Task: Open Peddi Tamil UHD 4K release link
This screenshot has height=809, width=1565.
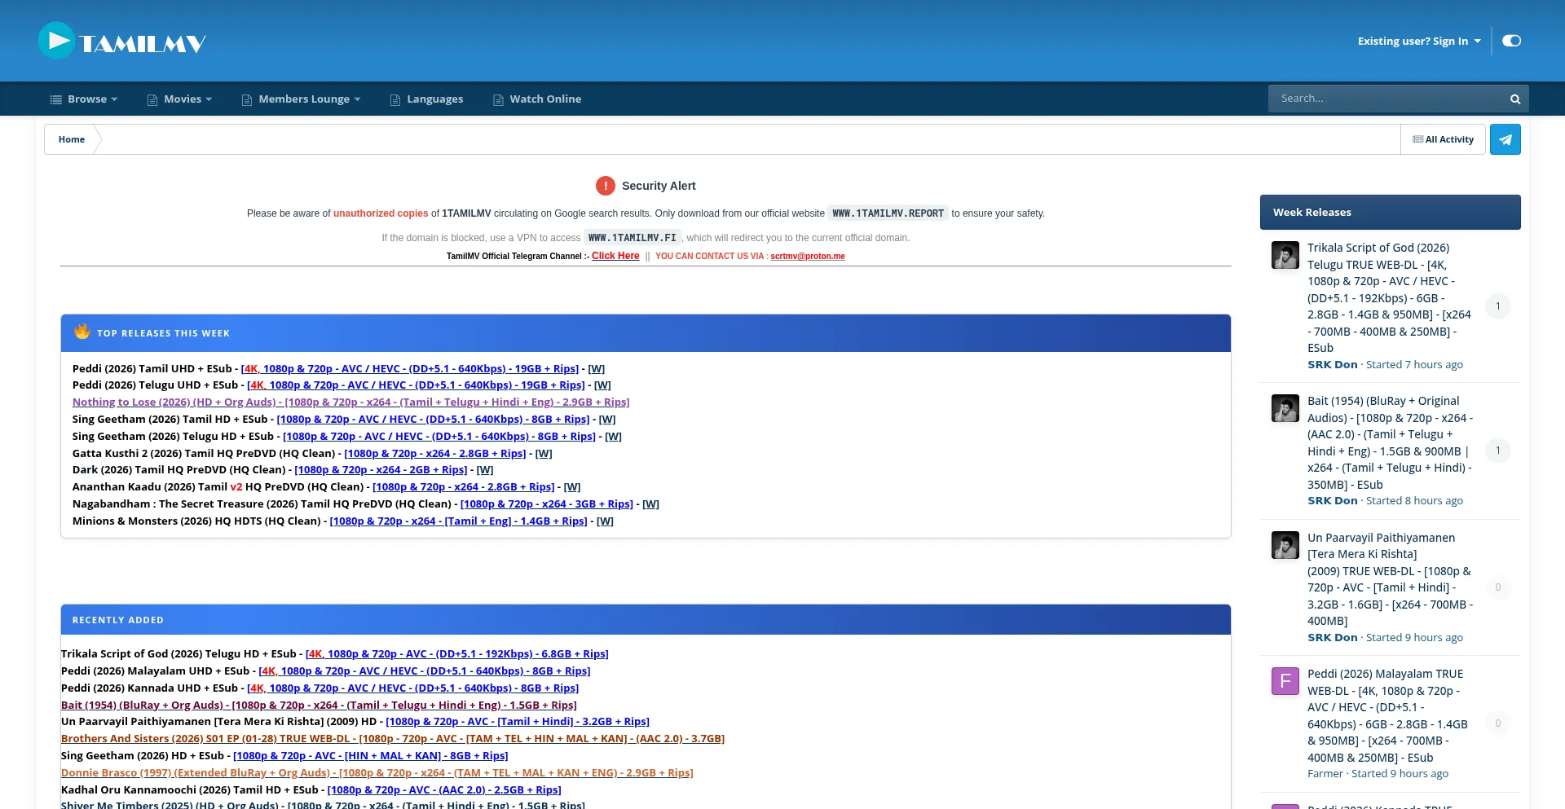Action: point(410,368)
